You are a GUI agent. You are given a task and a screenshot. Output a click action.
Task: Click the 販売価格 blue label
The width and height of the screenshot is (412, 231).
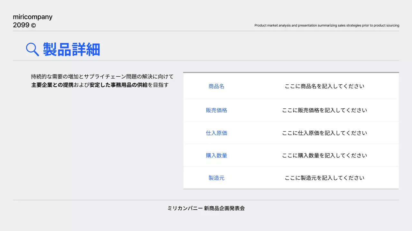point(216,110)
